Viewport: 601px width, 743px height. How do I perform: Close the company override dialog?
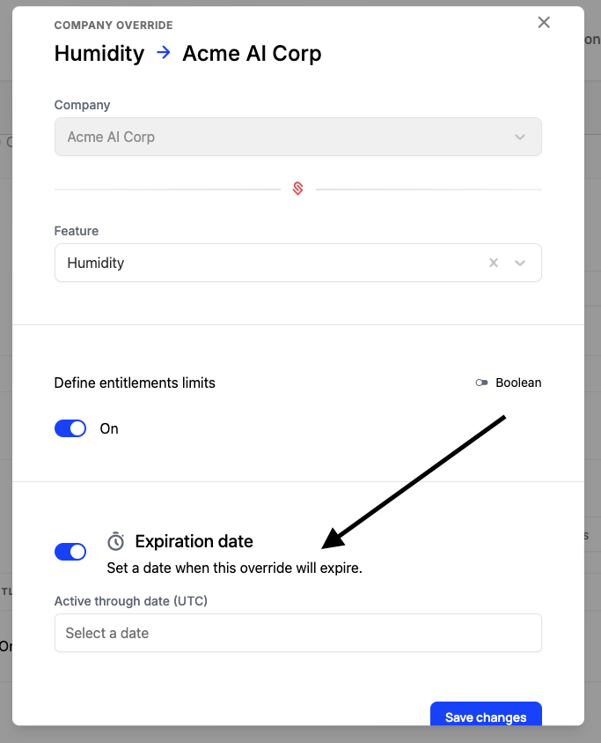(x=544, y=23)
